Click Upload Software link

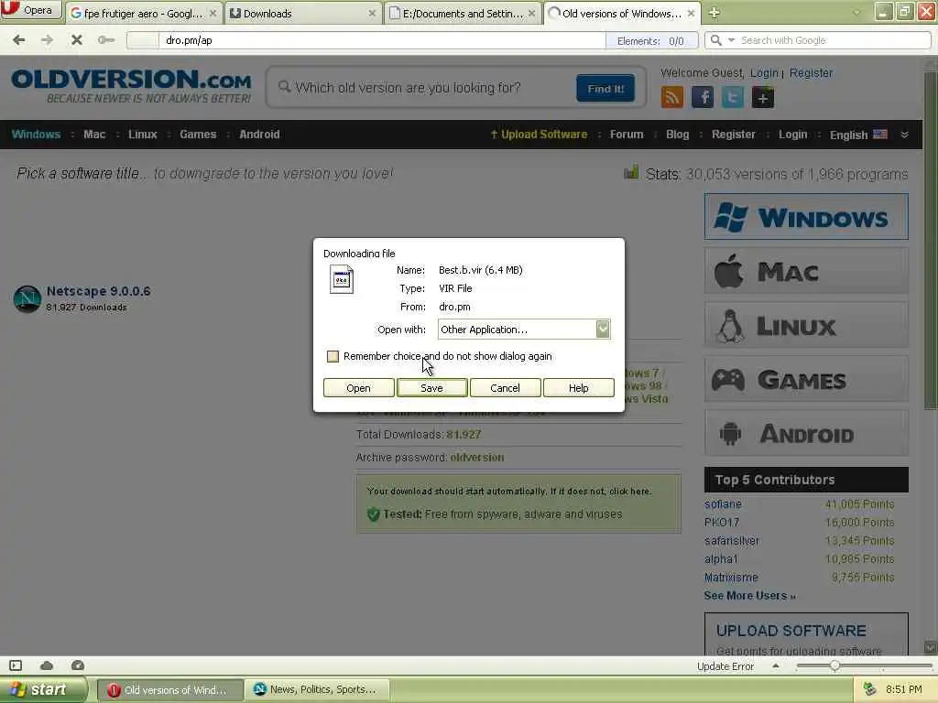[539, 135]
